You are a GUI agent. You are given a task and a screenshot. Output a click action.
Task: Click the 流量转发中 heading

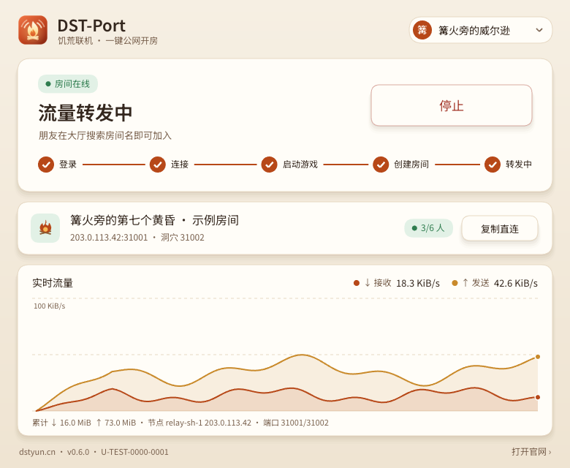coord(85,113)
